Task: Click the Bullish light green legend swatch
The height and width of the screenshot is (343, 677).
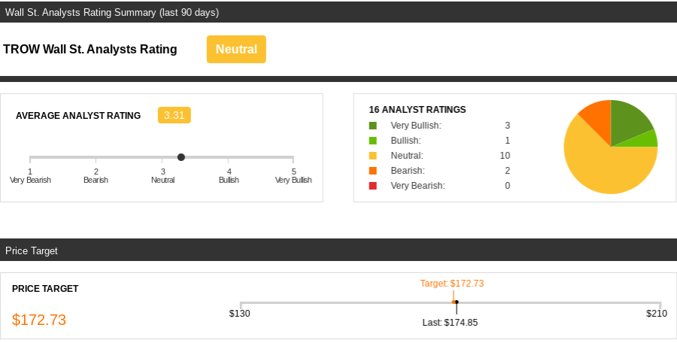Action: click(x=372, y=141)
